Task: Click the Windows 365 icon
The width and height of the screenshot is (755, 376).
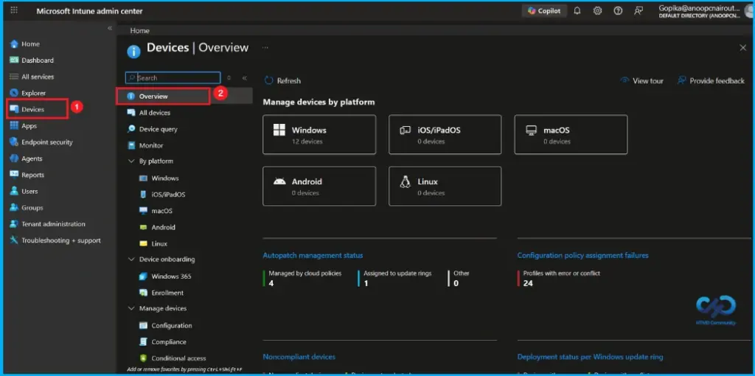Action: click(143, 276)
